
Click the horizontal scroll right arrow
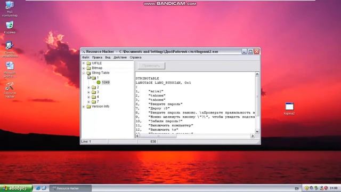coord(253,136)
